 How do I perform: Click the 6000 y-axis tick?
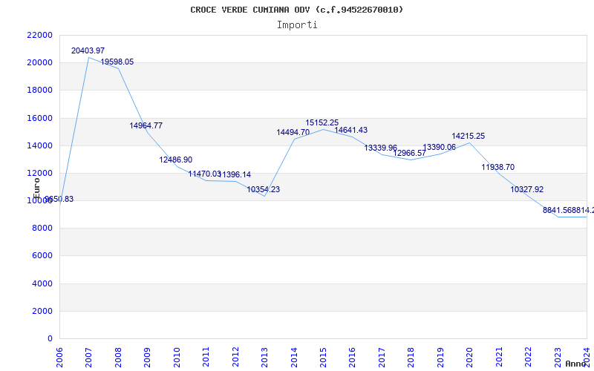coord(42,256)
